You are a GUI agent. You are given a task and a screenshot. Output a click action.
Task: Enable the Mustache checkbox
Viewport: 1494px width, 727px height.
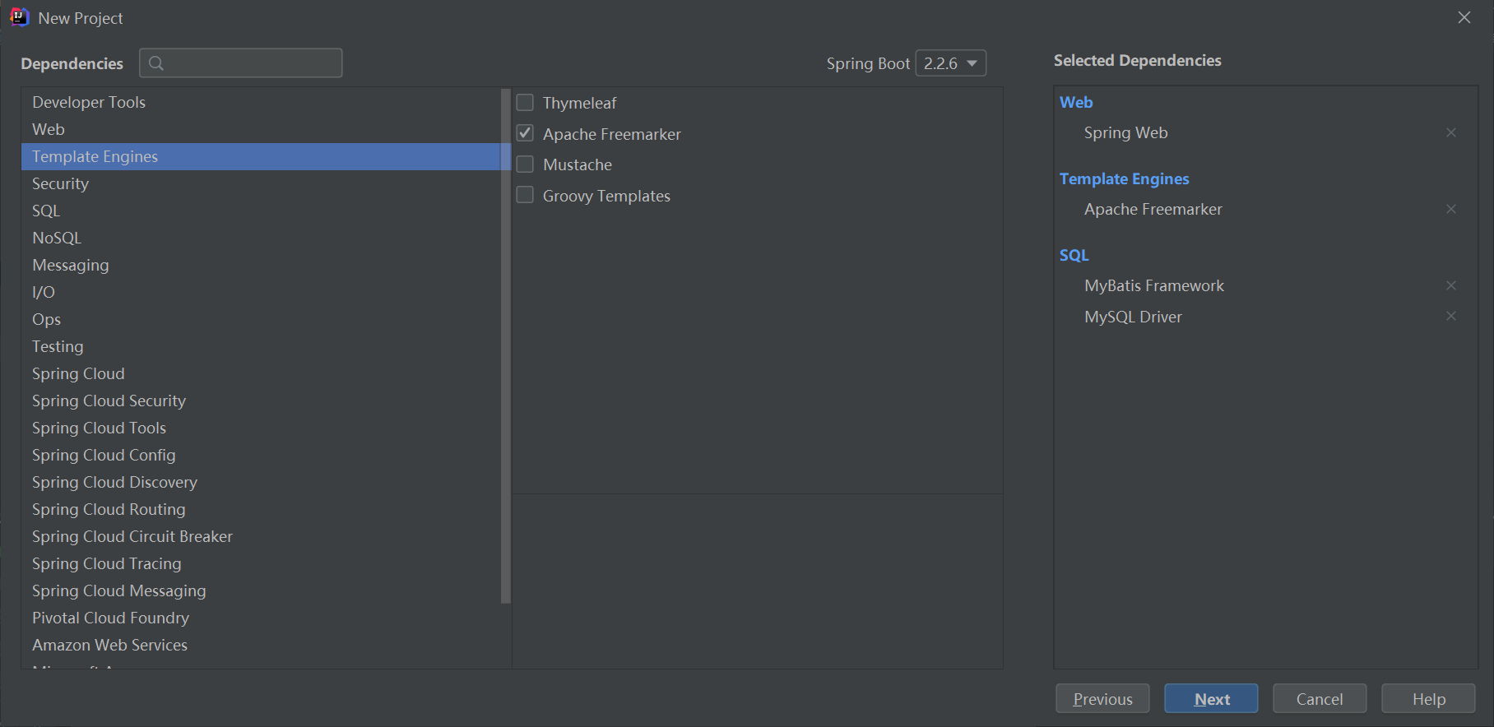click(525, 164)
